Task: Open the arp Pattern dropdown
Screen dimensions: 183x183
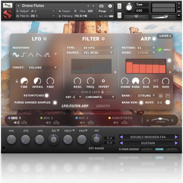Action: click(146, 48)
